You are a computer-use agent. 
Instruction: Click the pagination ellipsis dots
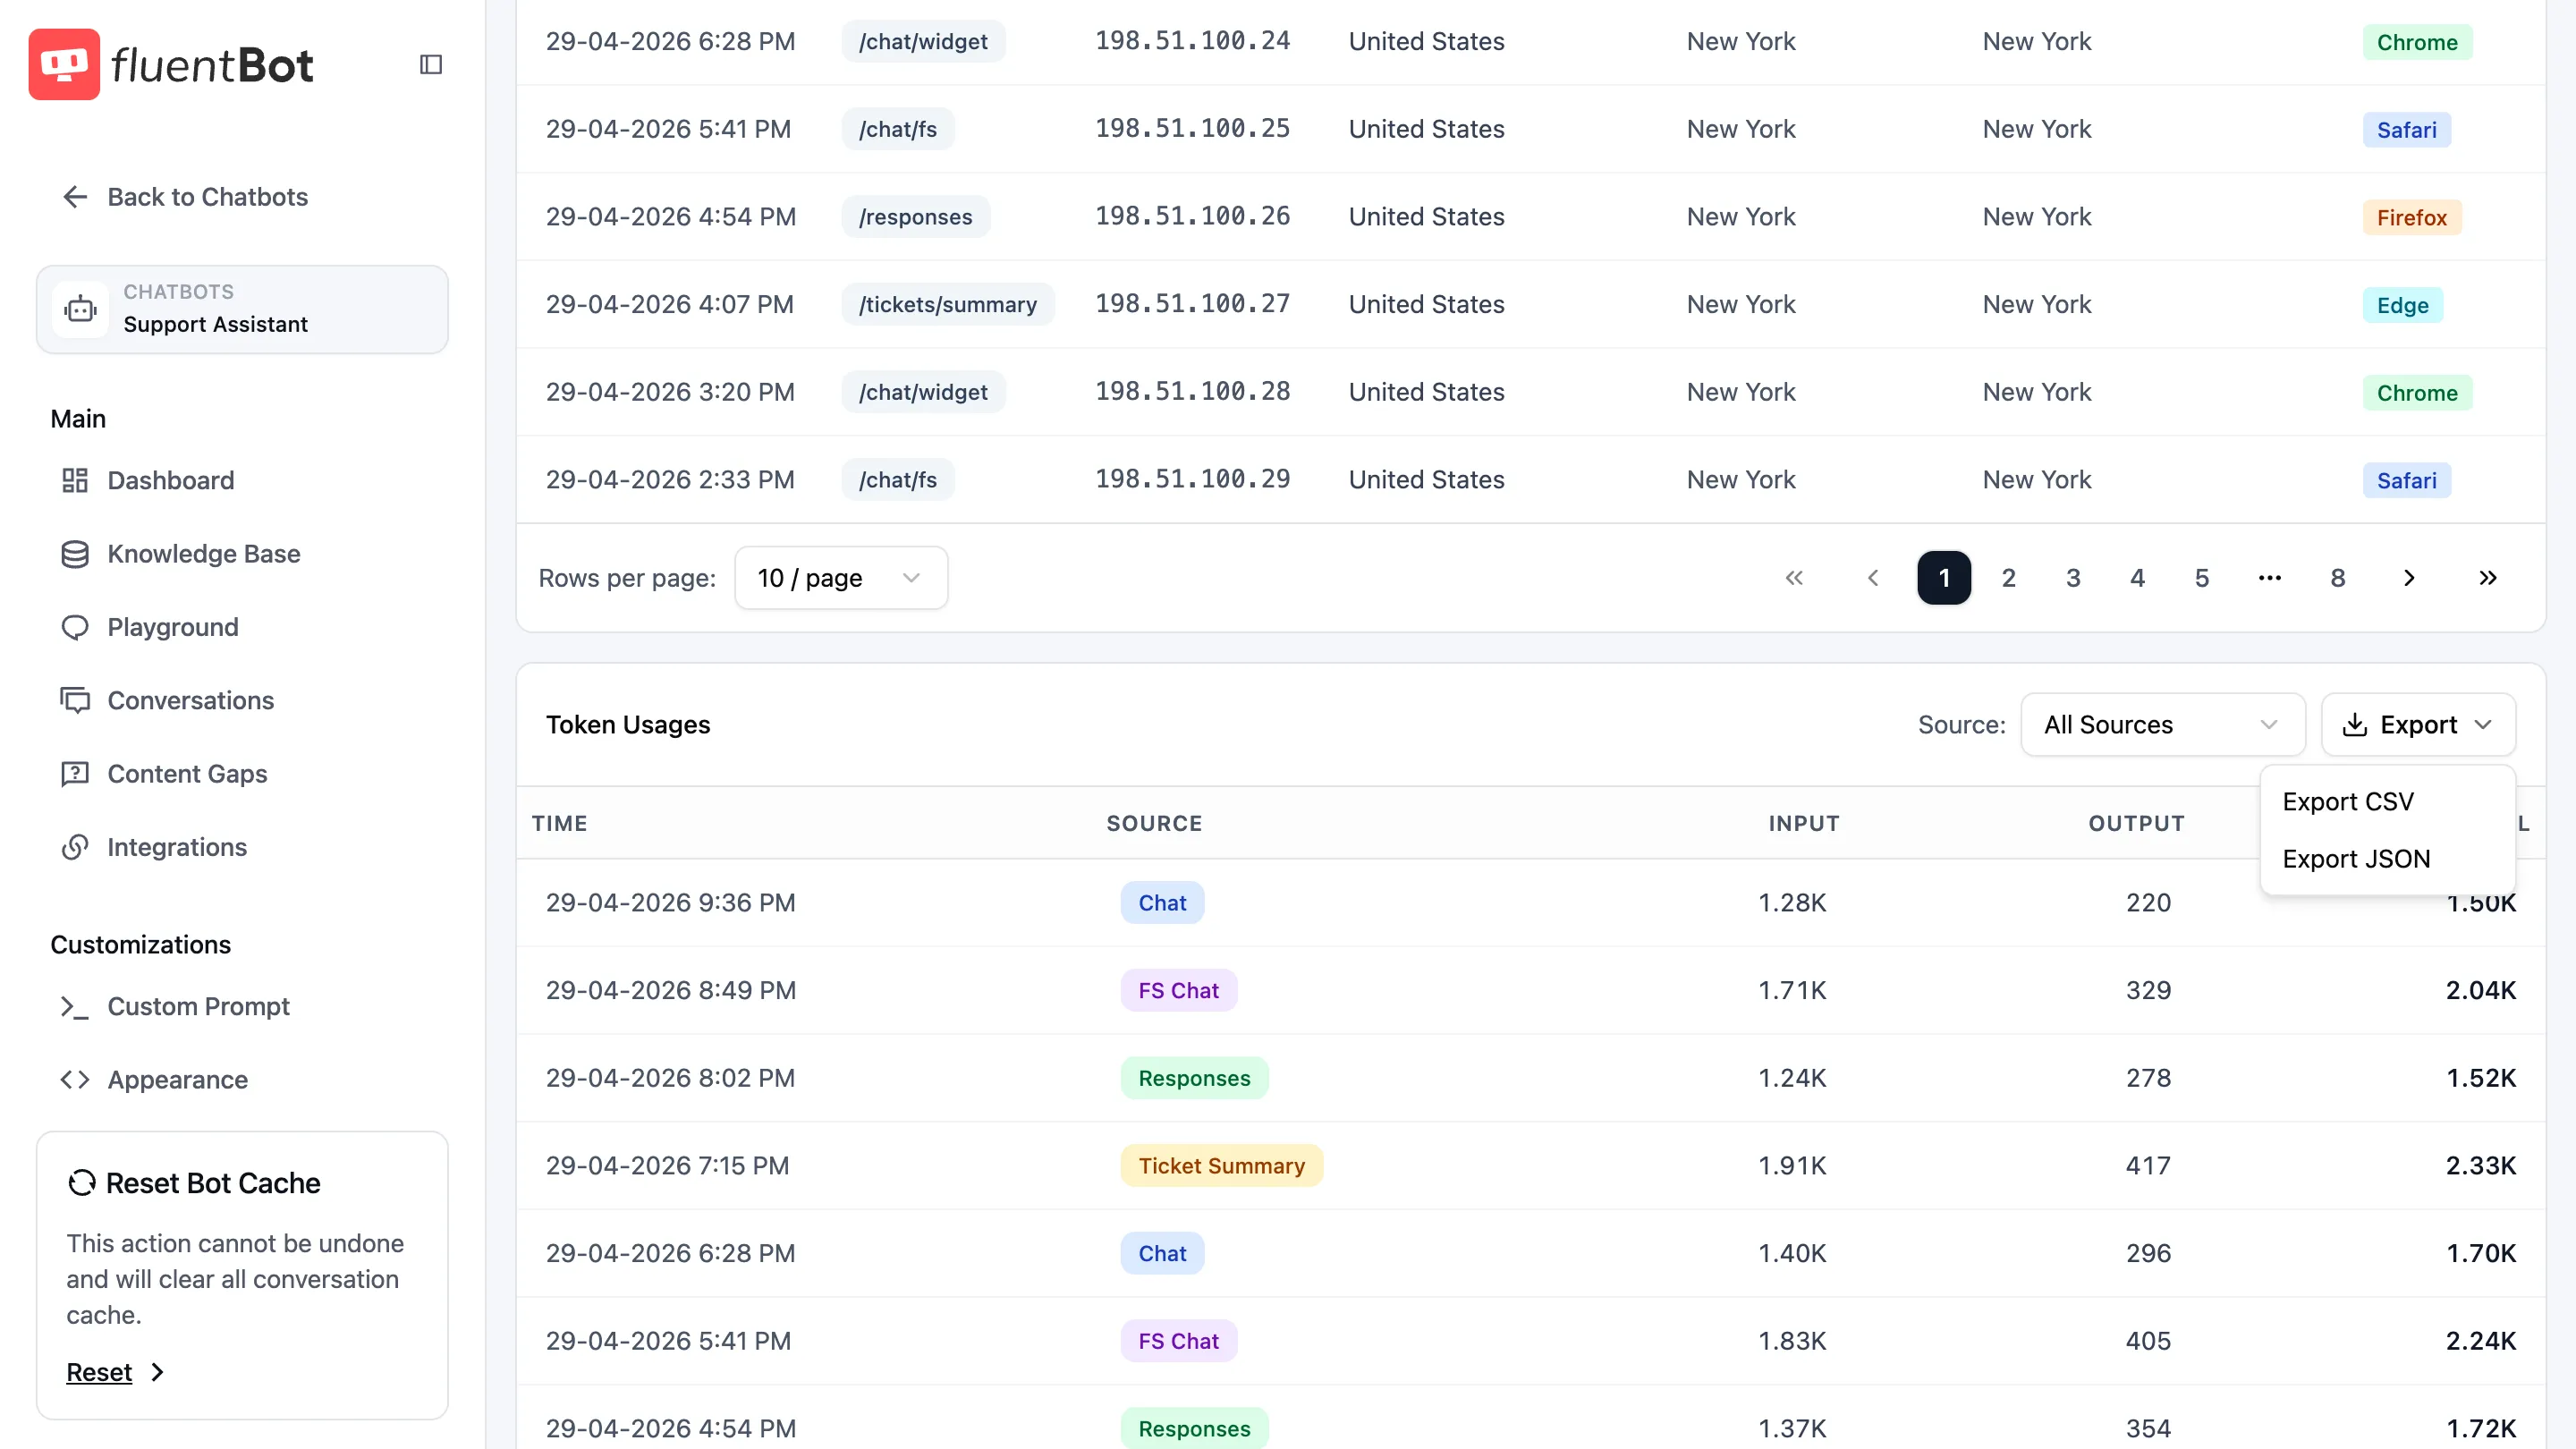pos(2270,578)
